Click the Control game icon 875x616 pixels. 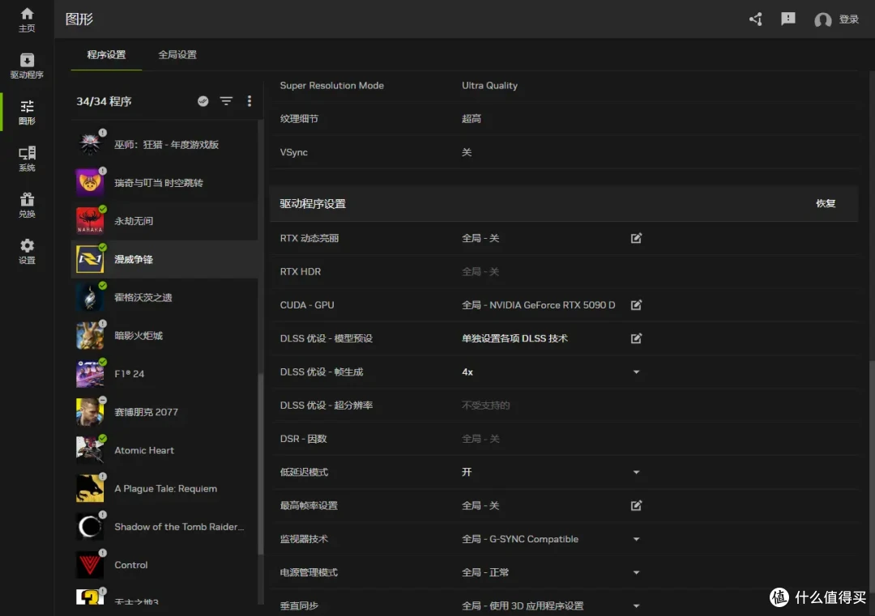pyautogui.click(x=90, y=565)
